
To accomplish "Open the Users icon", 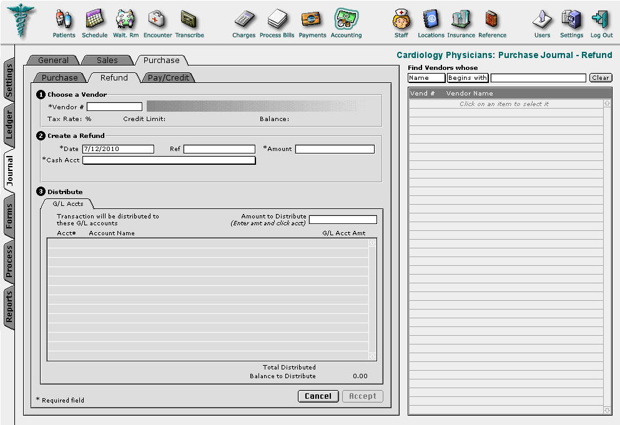I will point(542,19).
